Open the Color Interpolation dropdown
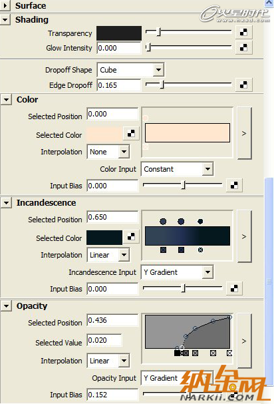274x404 pixels. tap(108, 152)
